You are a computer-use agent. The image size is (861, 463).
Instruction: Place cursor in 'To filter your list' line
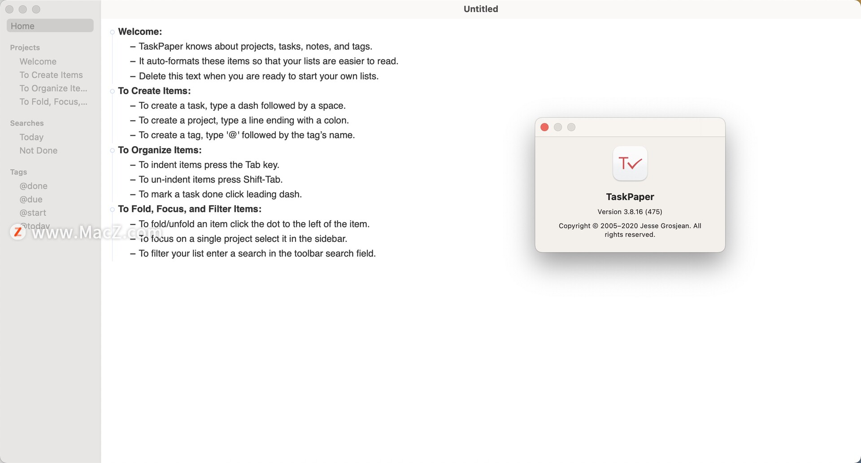pos(257,253)
